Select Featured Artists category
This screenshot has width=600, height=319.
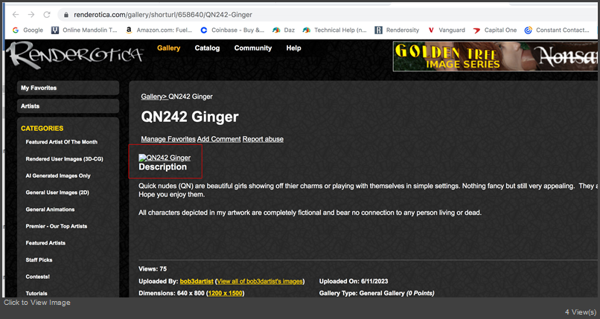45,243
